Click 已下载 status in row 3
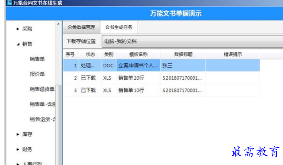This screenshot has width=283, height=165. tap(90, 90)
